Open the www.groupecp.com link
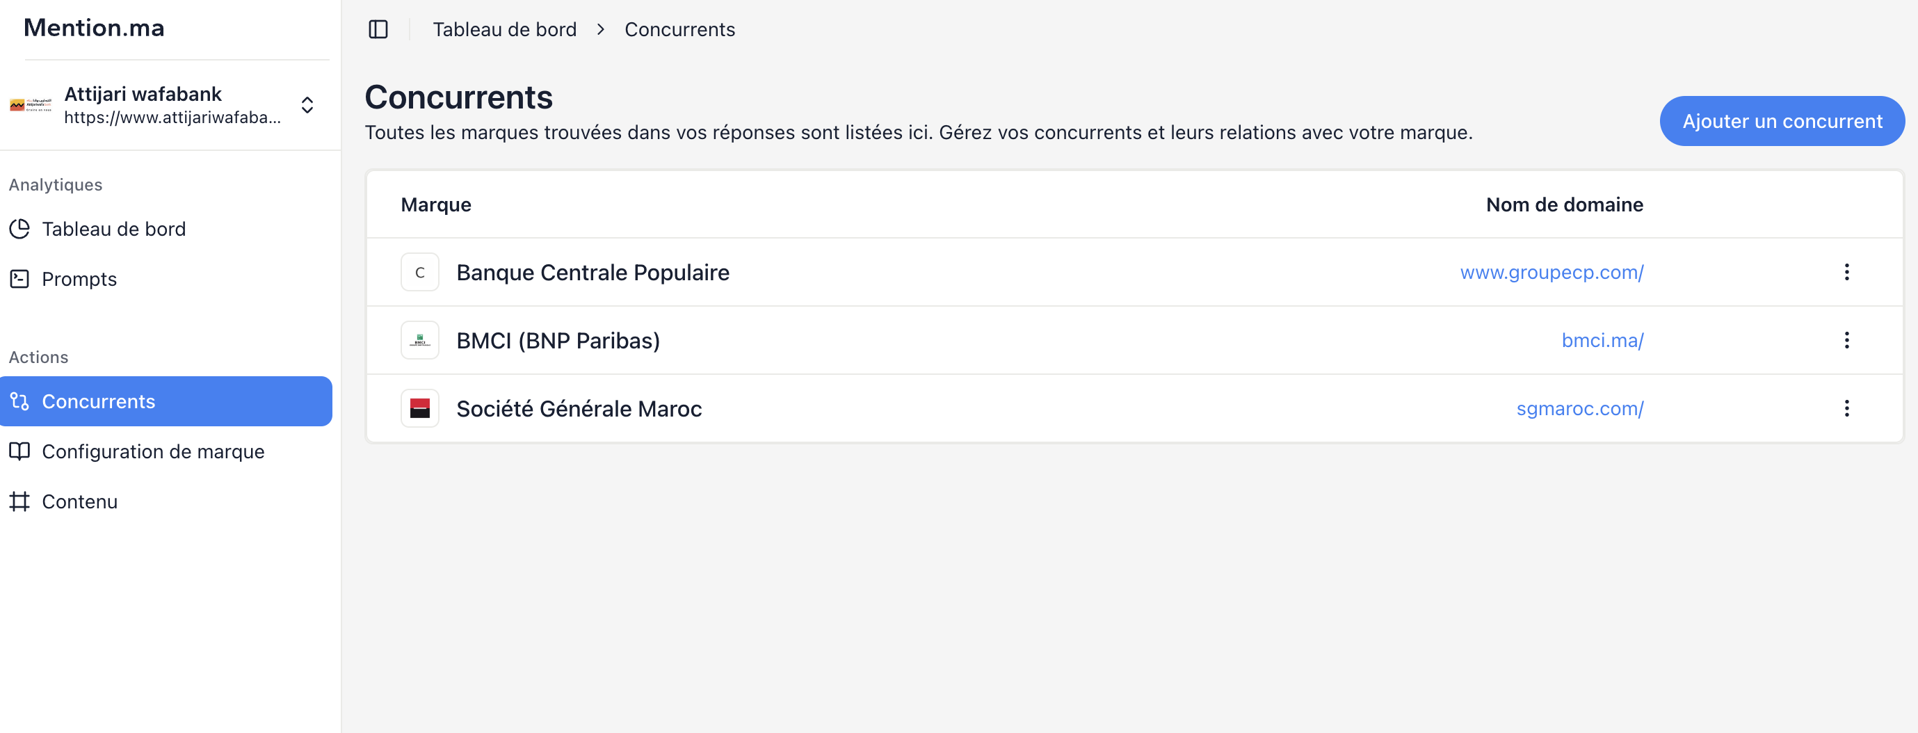Image resolution: width=1918 pixels, height=733 pixels. pos(1551,273)
